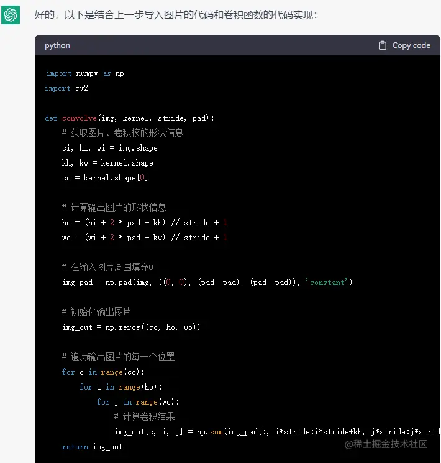Screen dimensions: 441x463
Task: Click the 'img_pad = np.pad' line
Action: pyautogui.click(x=207, y=283)
